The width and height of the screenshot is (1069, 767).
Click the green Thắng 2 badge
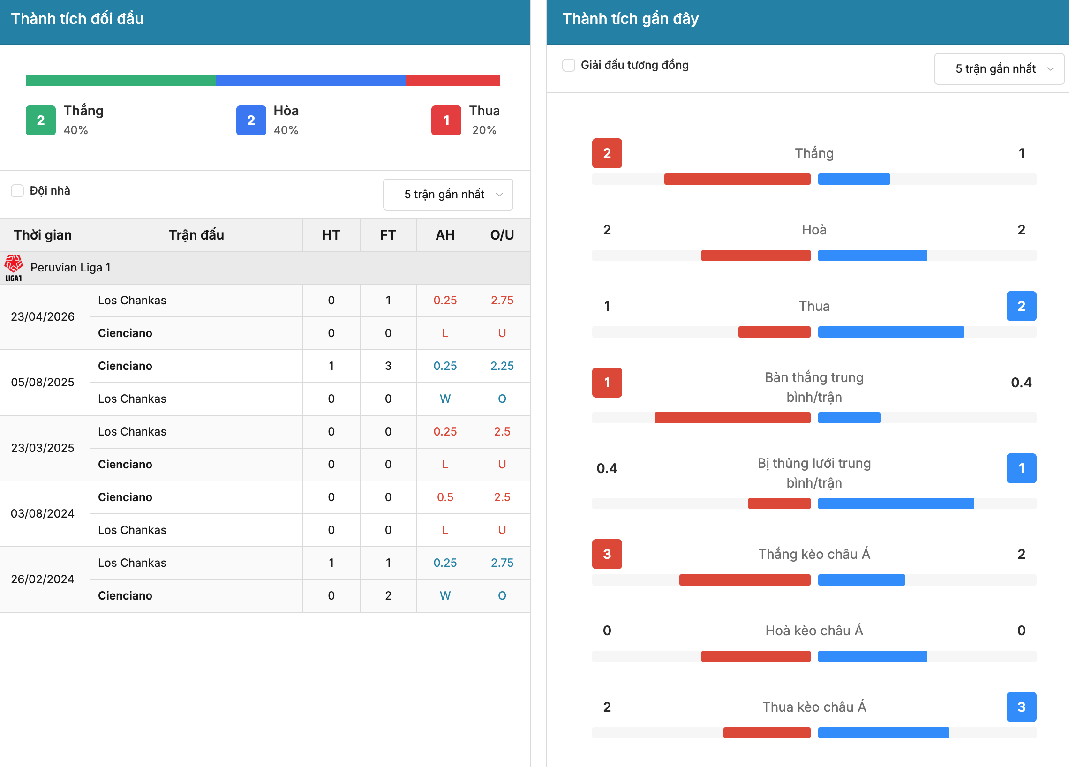tap(40, 120)
